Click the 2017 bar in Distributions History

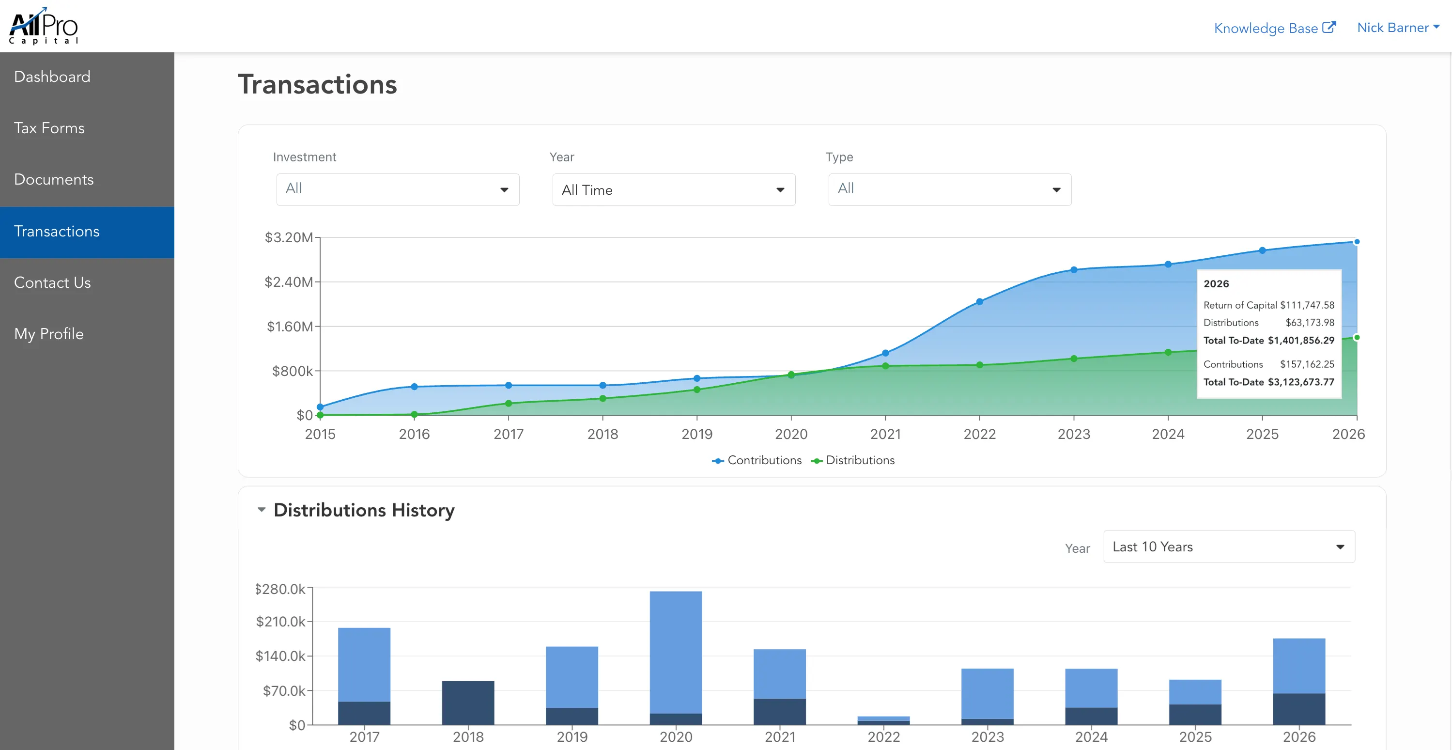[x=364, y=676]
